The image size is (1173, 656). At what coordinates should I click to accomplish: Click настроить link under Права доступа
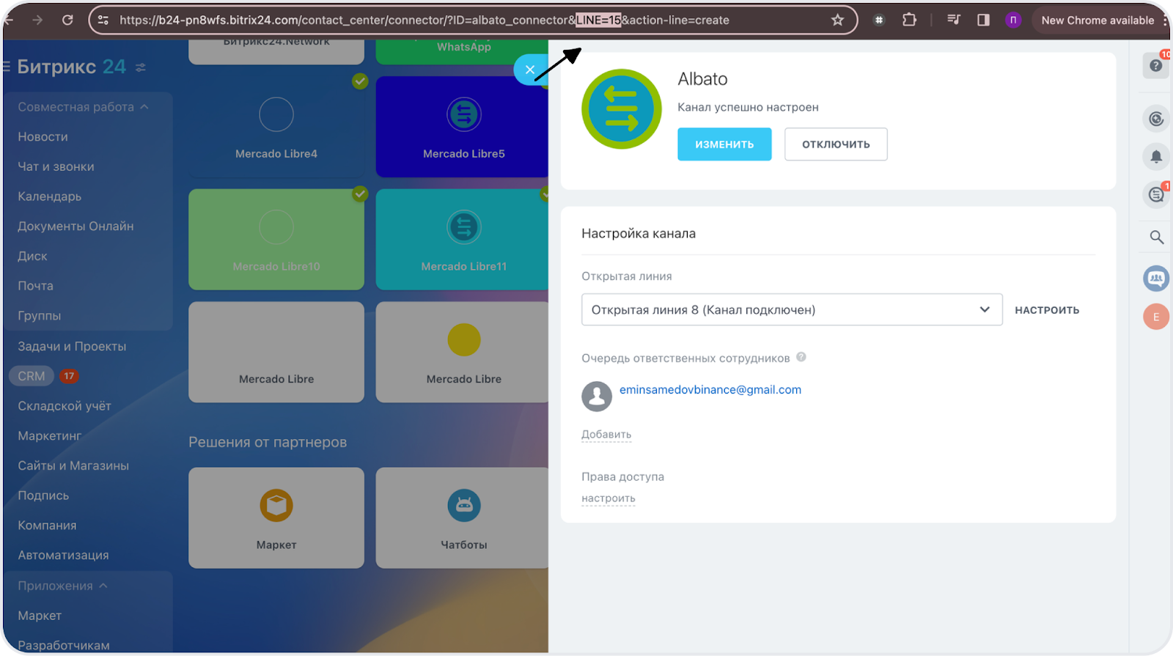coord(608,498)
